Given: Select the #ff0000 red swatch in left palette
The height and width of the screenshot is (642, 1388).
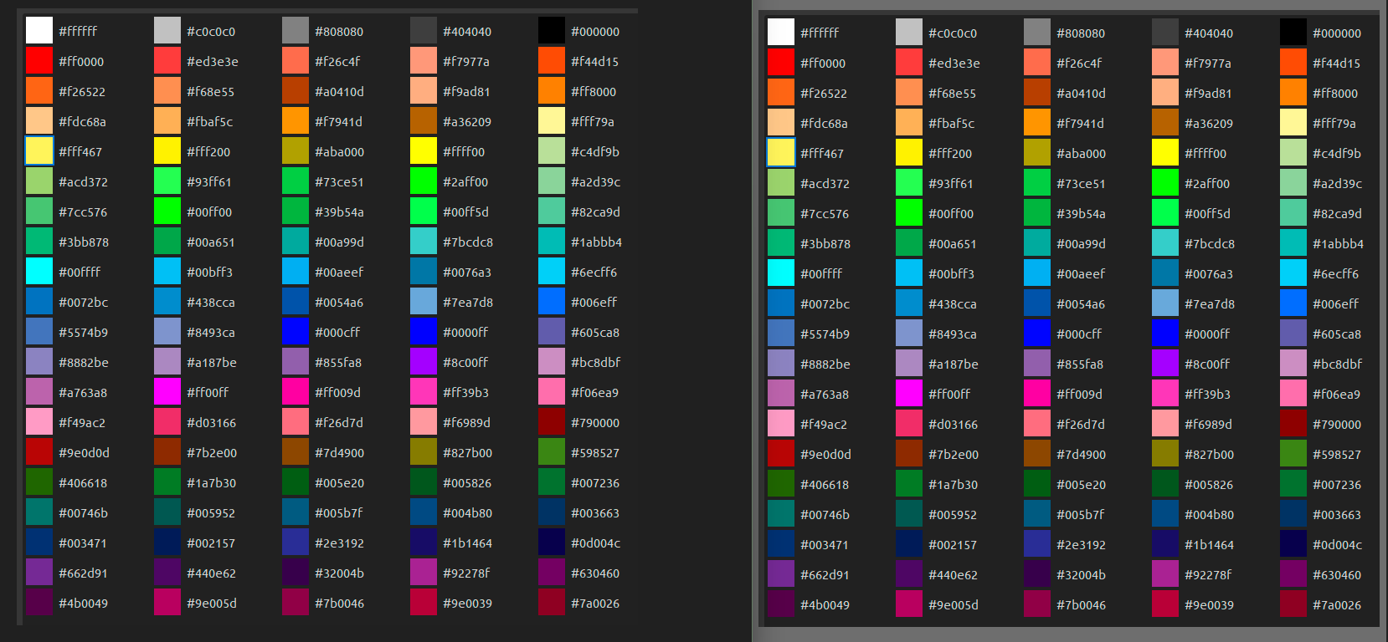Looking at the screenshot, I should coord(39,61).
